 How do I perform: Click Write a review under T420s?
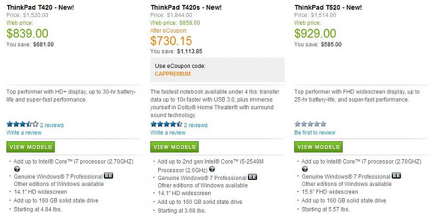pos(168,133)
